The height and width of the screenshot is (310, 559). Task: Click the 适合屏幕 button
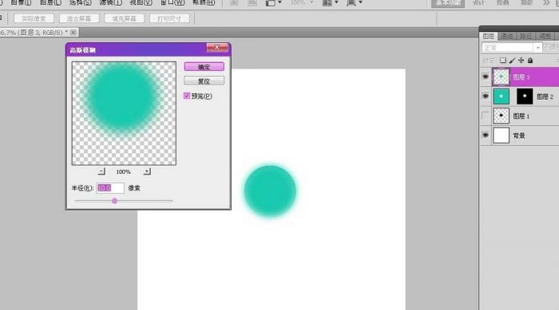(79, 18)
